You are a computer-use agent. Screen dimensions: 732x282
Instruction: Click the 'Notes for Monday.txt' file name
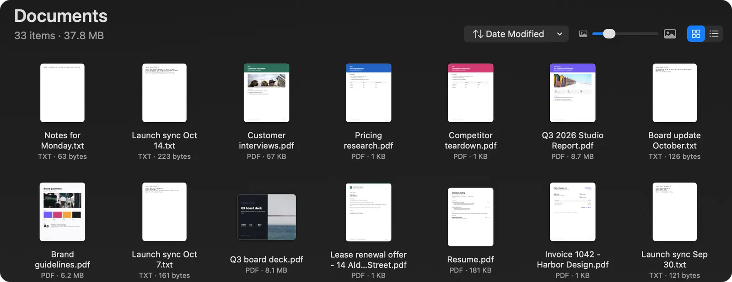tap(62, 141)
